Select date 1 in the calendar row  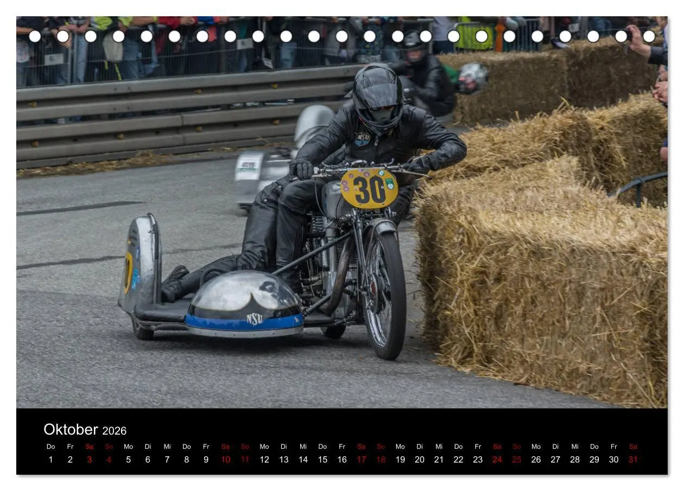click(x=50, y=460)
